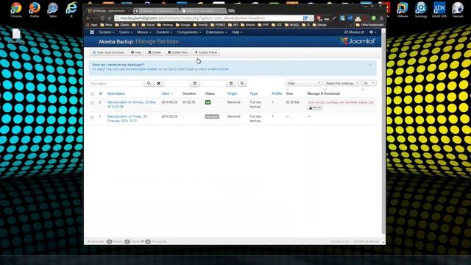Screen dimensions: 471x265
Task: Click the browser home icon
Action: (x=110, y=18)
